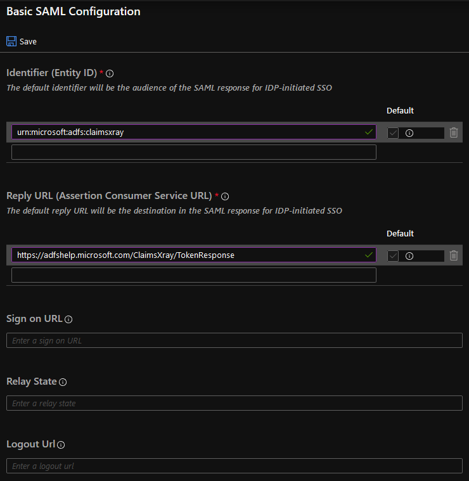
Task: Click the empty identifier field below claimsxray
Action: (x=193, y=152)
